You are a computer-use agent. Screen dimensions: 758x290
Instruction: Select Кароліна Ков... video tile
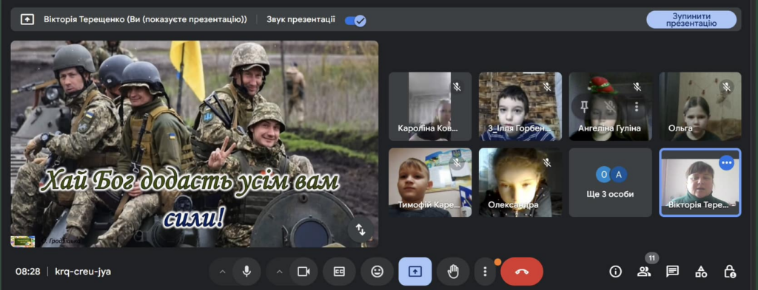[x=430, y=106]
